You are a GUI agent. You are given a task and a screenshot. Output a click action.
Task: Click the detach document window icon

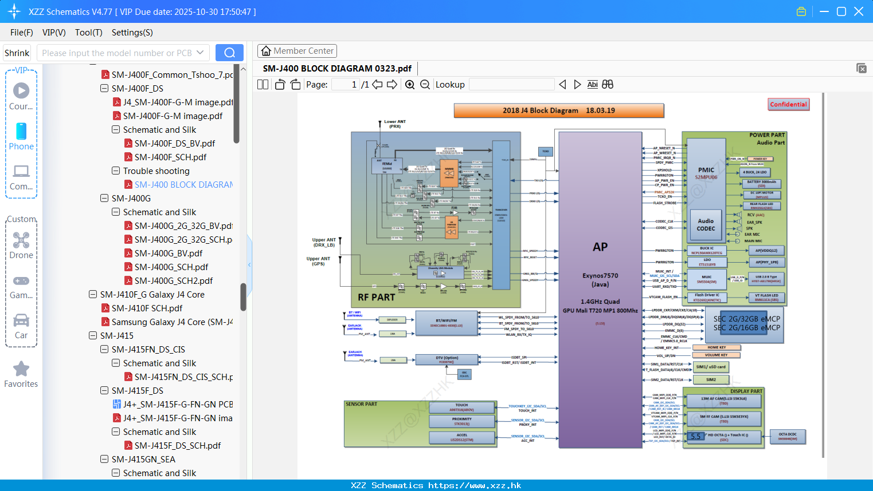tap(862, 68)
